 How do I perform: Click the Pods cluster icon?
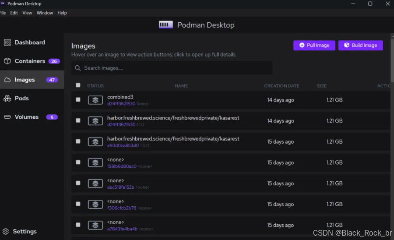tap(7, 98)
